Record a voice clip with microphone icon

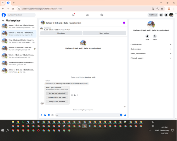(x=41, y=115)
